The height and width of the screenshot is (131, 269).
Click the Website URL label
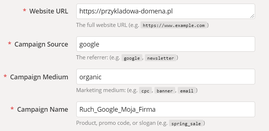pyautogui.click(x=49, y=11)
